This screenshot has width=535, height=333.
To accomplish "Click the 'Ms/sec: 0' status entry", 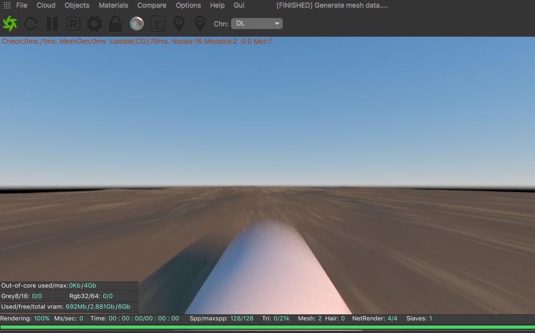I will click(68, 318).
